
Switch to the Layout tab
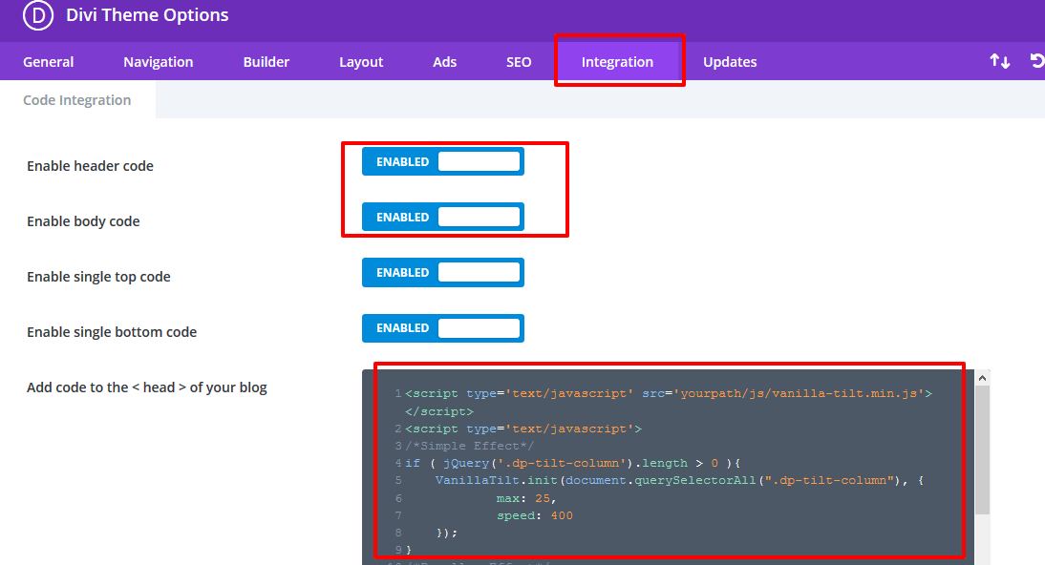(x=361, y=62)
